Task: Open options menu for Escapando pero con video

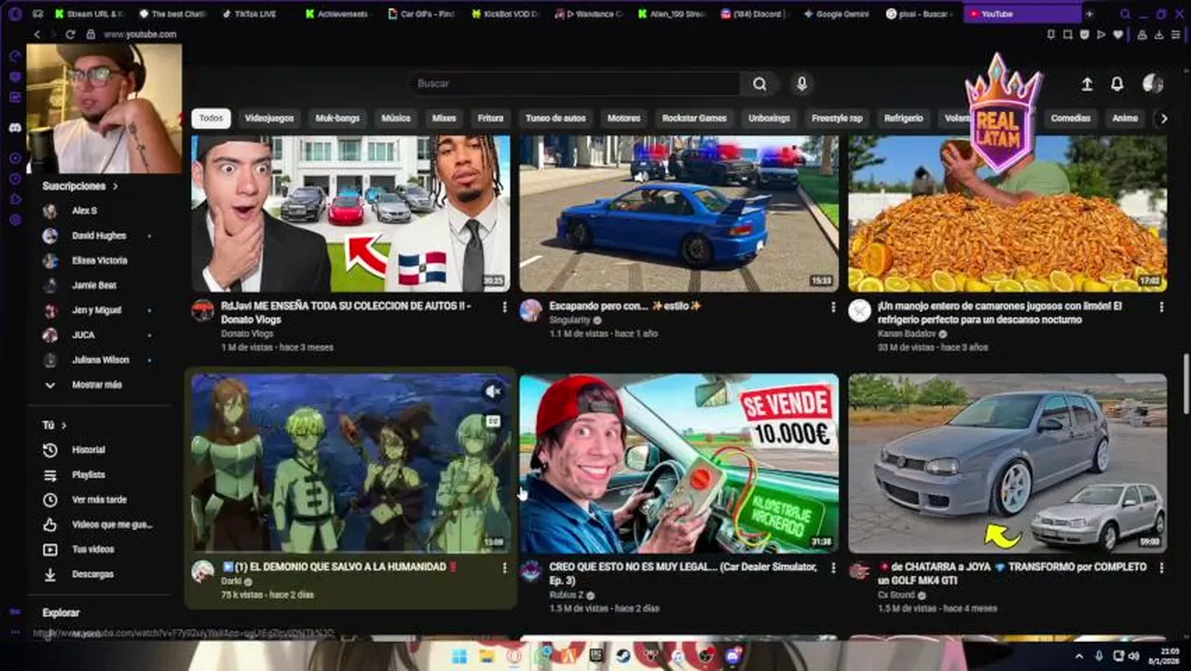Action: [x=833, y=307]
